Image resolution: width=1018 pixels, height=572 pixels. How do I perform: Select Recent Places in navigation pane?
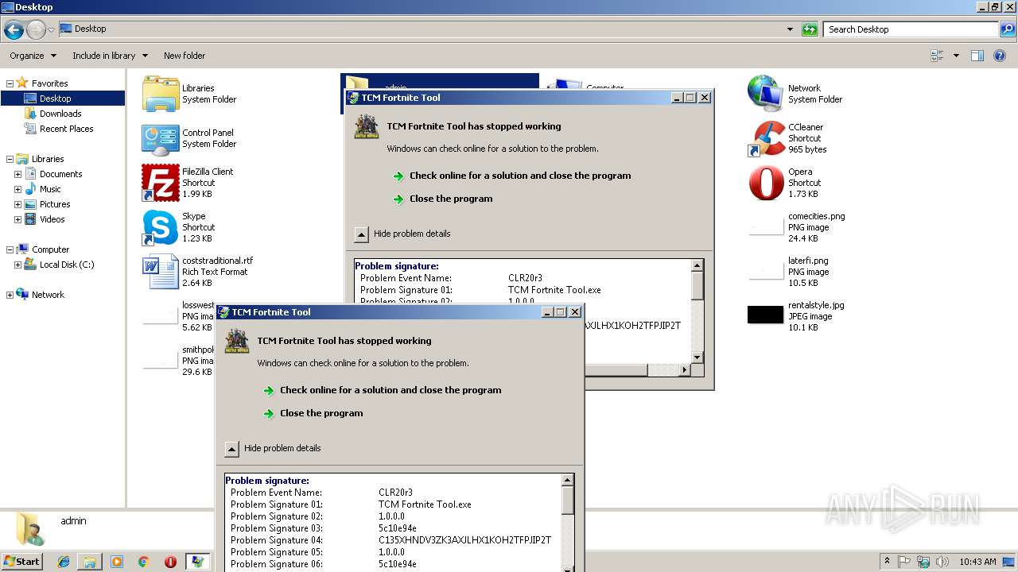(x=66, y=129)
